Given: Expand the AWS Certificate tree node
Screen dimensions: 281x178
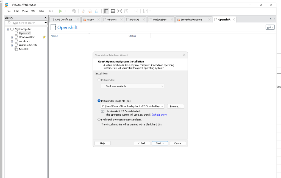Looking at the screenshot, I should coord(12,45).
